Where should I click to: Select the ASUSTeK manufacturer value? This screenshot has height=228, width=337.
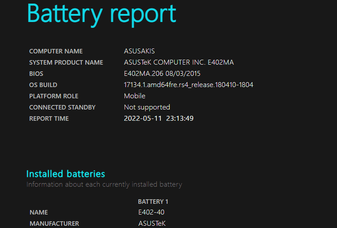152,224
